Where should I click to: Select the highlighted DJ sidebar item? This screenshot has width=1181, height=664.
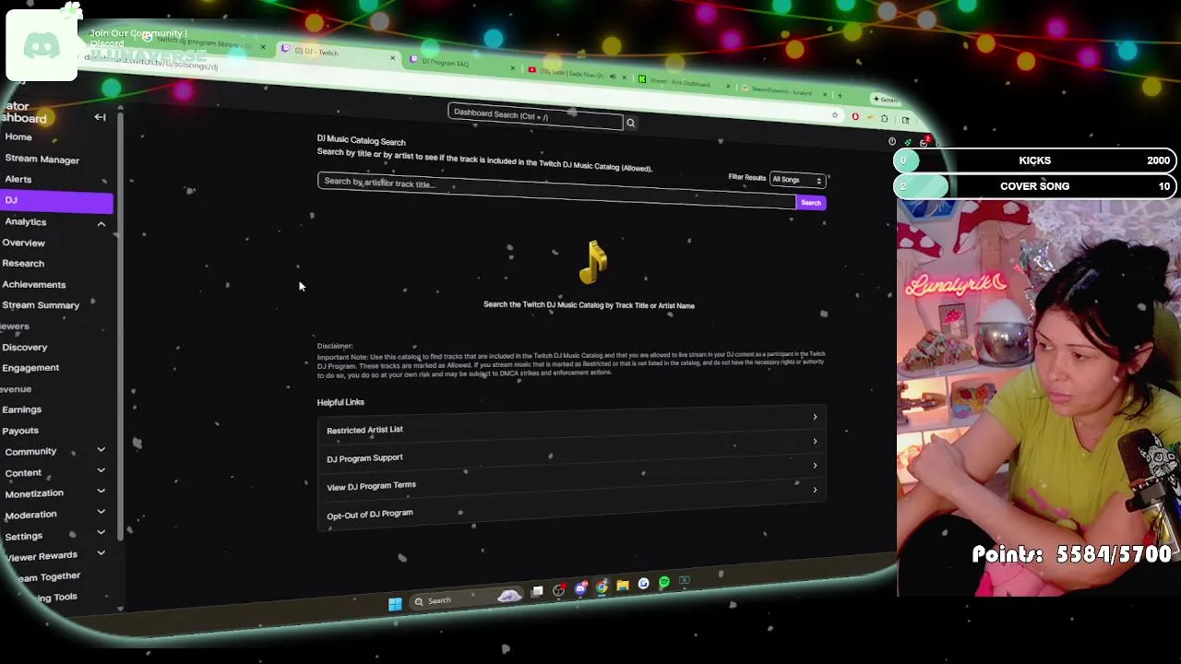pyautogui.click(x=56, y=200)
